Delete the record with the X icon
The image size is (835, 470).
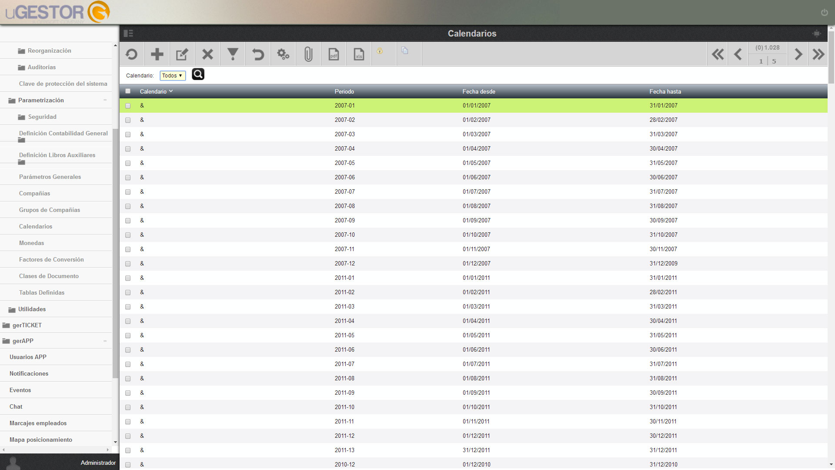point(207,54)
